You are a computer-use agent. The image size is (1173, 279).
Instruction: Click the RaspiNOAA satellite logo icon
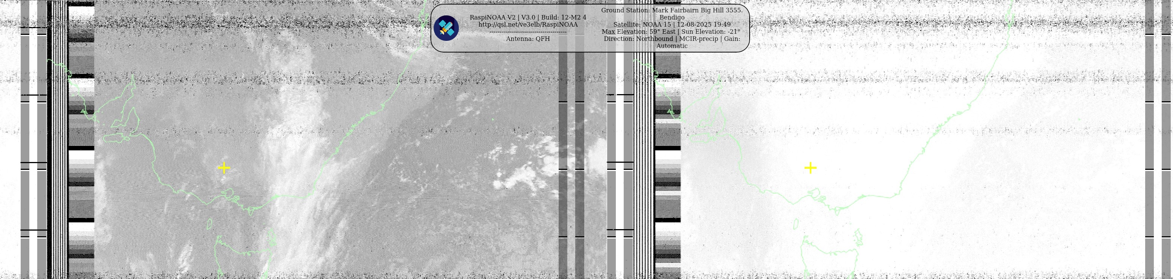coord(446,28)
